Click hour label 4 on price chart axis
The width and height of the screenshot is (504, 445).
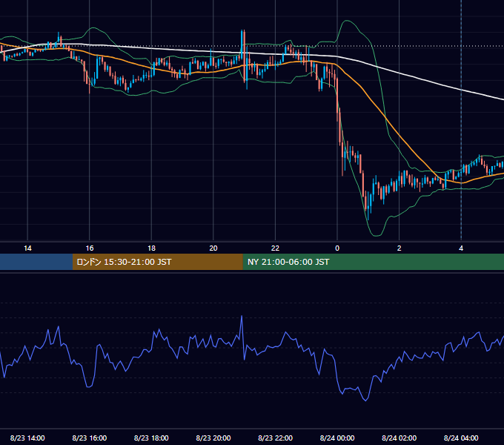[461, 248]
